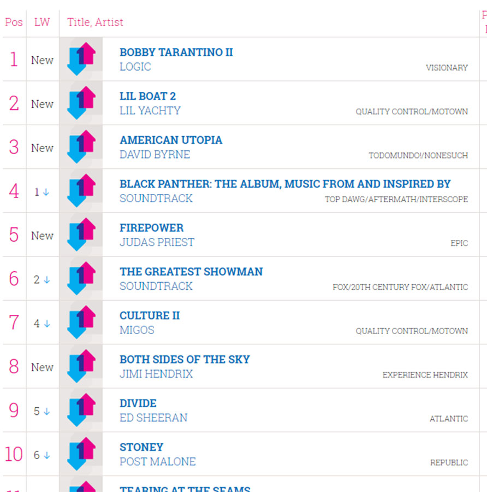Click the Both Sides of the Sky artwork icon

81,366
